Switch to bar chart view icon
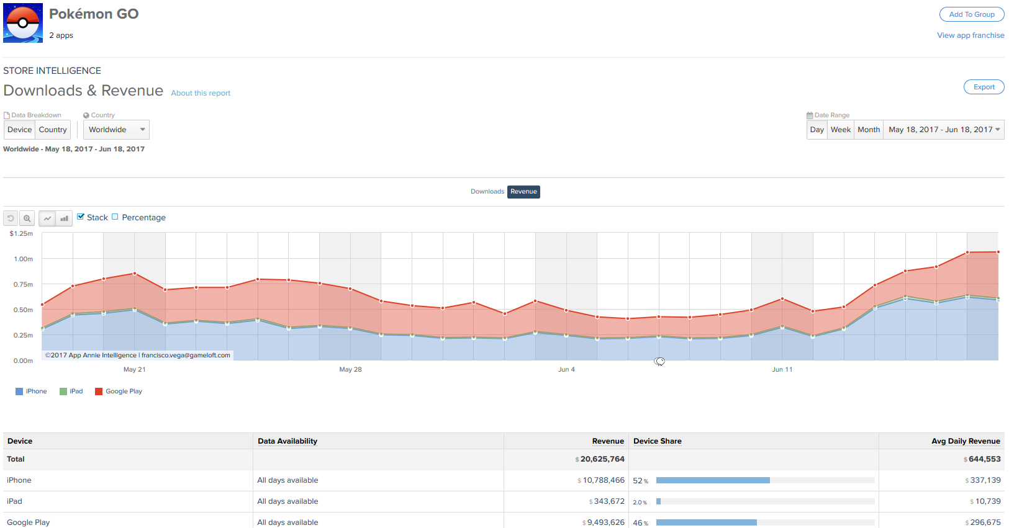 64,218
